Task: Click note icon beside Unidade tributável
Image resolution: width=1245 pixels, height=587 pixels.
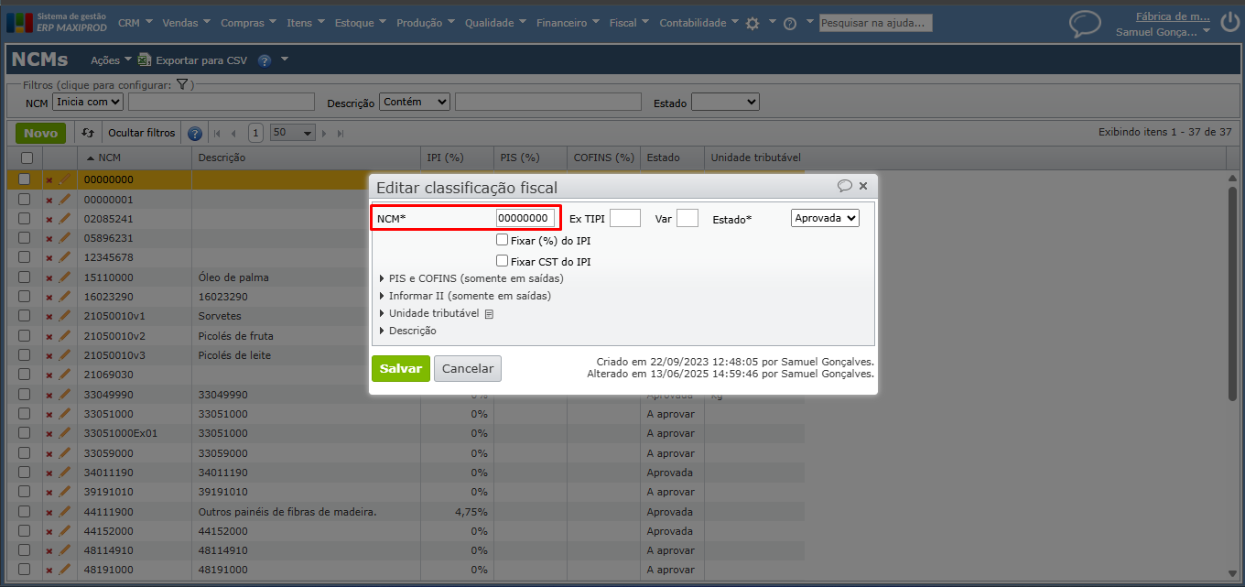Action: [x=489, y=314]
